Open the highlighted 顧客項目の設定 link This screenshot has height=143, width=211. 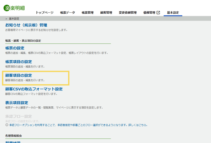click(x=18, y=75)
